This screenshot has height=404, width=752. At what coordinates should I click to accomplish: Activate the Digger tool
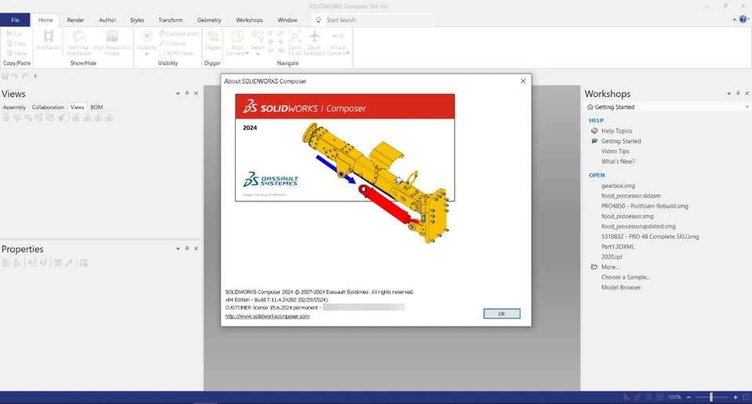[212, 40]
